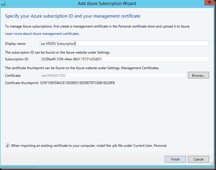Screen dimensions: 216x170
Task: Click the subscription ID can be found hint text
Action: pos(57,52)
